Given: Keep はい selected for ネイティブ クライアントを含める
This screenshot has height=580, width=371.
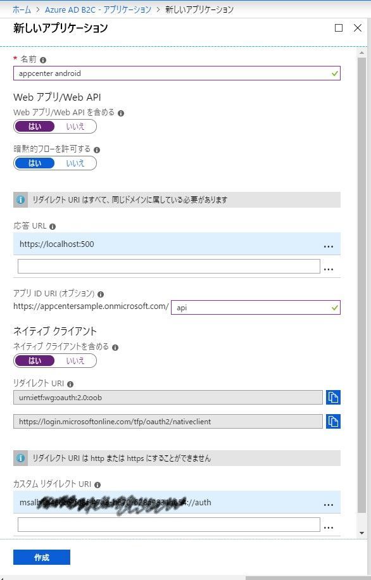Looking at the screenshot, I should (x=34, y=360).
